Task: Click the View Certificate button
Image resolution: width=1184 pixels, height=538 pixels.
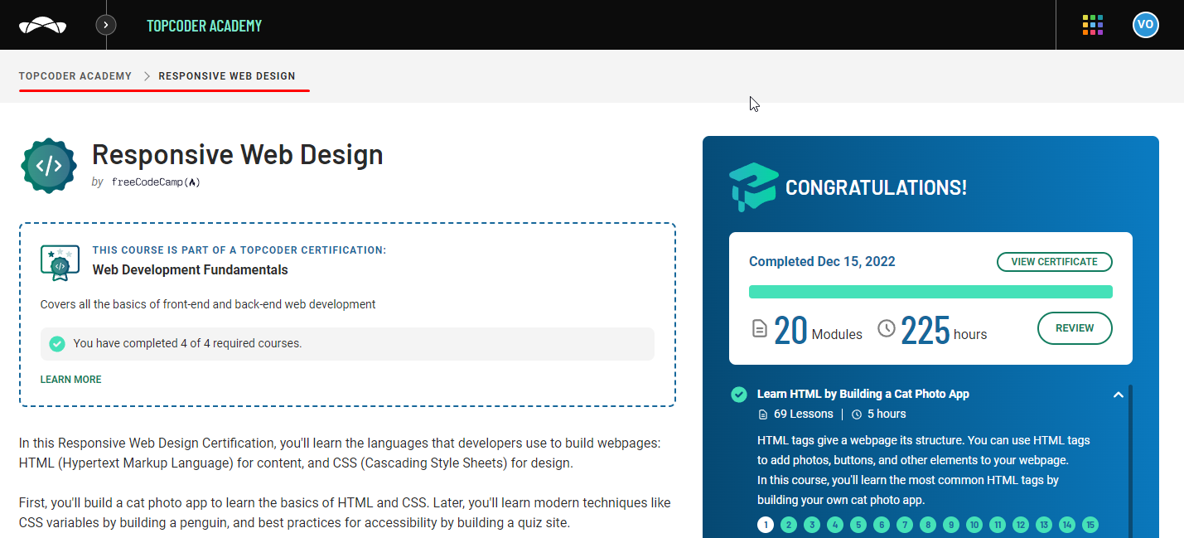Action: [1054, 262]
